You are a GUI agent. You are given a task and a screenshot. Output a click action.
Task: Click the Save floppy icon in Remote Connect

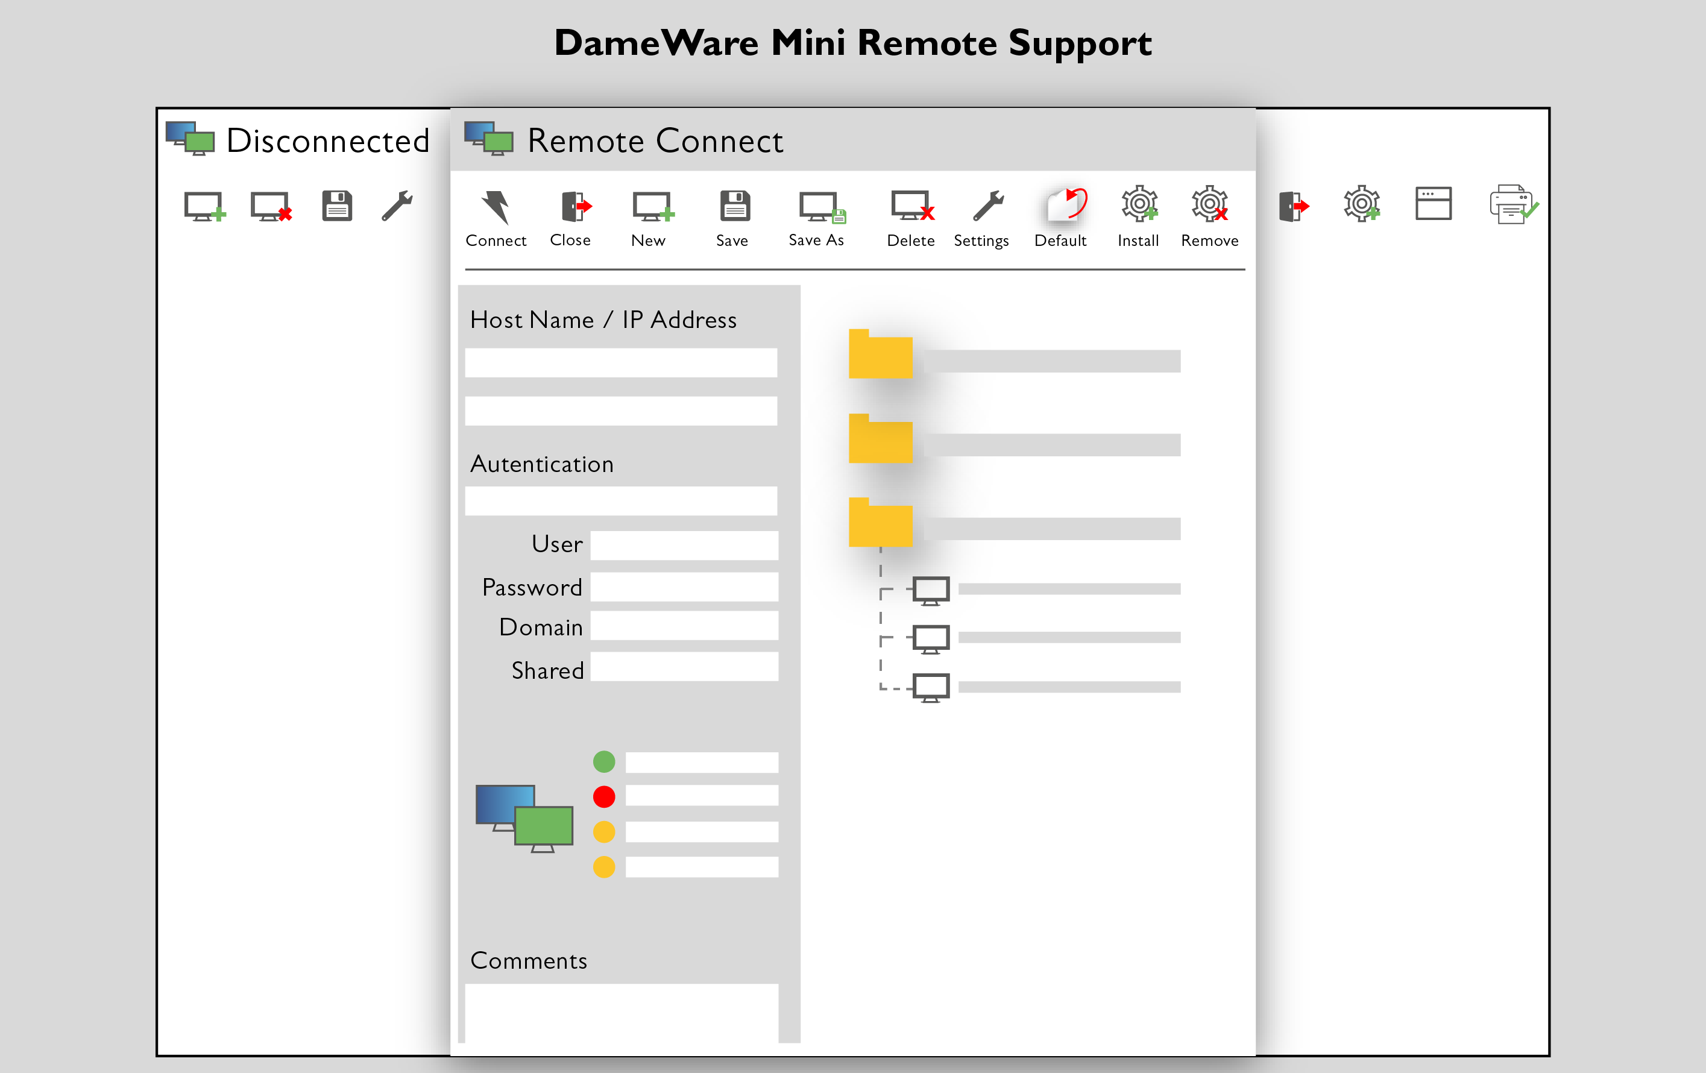735,206
